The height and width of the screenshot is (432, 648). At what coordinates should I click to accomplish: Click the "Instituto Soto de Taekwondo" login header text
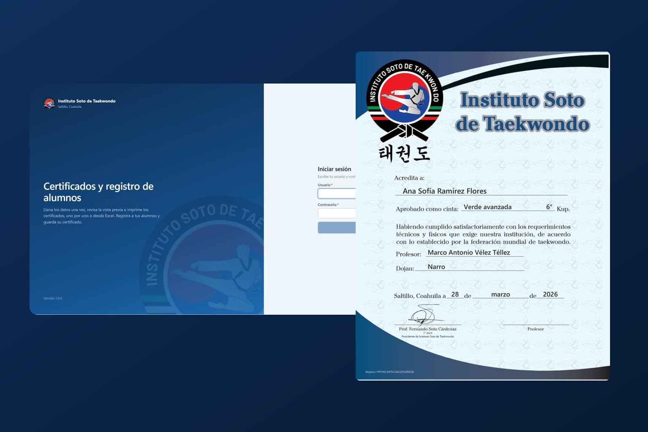click(x=87, y=101)
